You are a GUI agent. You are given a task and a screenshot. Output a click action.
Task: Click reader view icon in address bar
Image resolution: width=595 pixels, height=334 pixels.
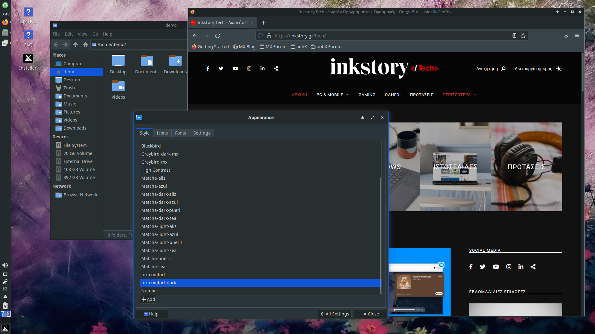coord(514,36)
